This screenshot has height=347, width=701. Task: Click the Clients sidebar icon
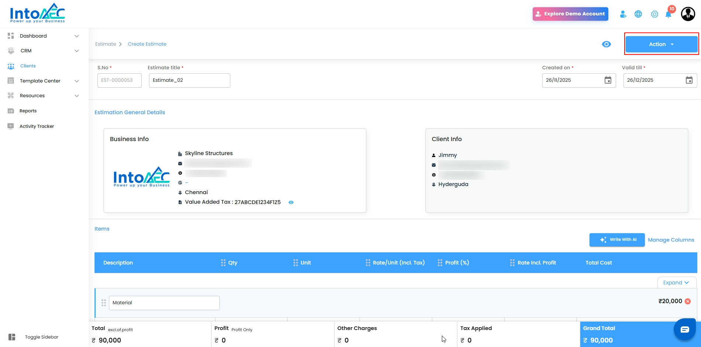click(11, 66)
